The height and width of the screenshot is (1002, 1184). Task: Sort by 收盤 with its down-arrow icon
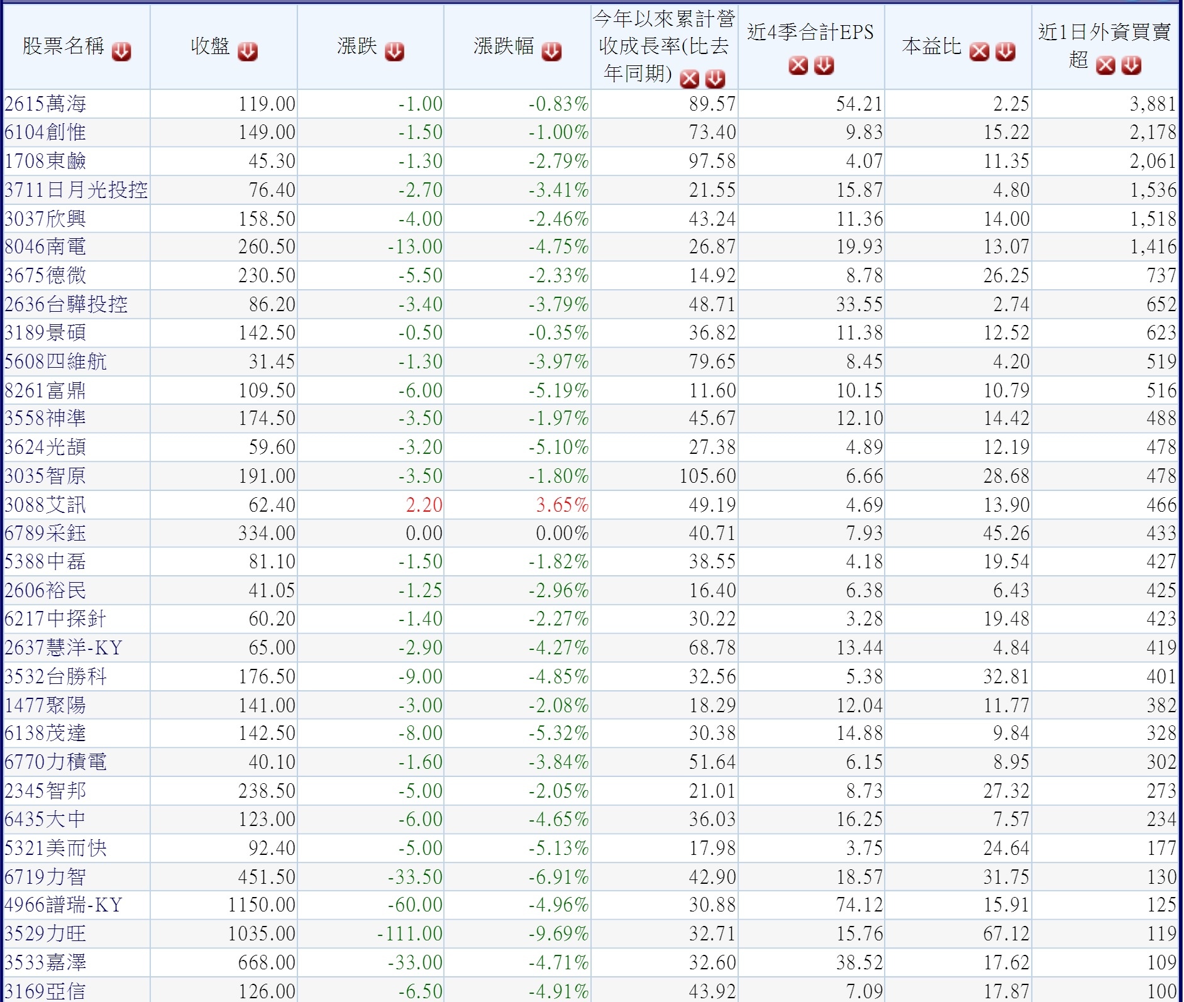[x=248, y=52]
